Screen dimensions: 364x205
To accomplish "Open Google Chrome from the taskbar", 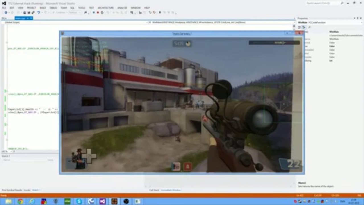I will pos(20,201).
